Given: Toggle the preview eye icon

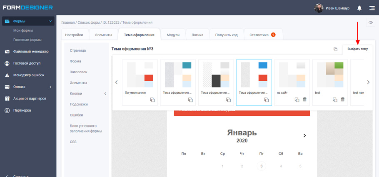Looking at the screenshot, I should (x=371, y=22).
